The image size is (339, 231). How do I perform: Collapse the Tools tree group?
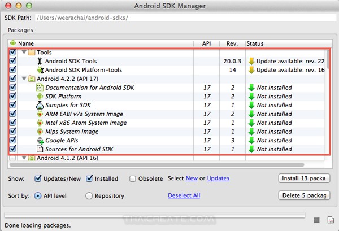tap(24, 52)
